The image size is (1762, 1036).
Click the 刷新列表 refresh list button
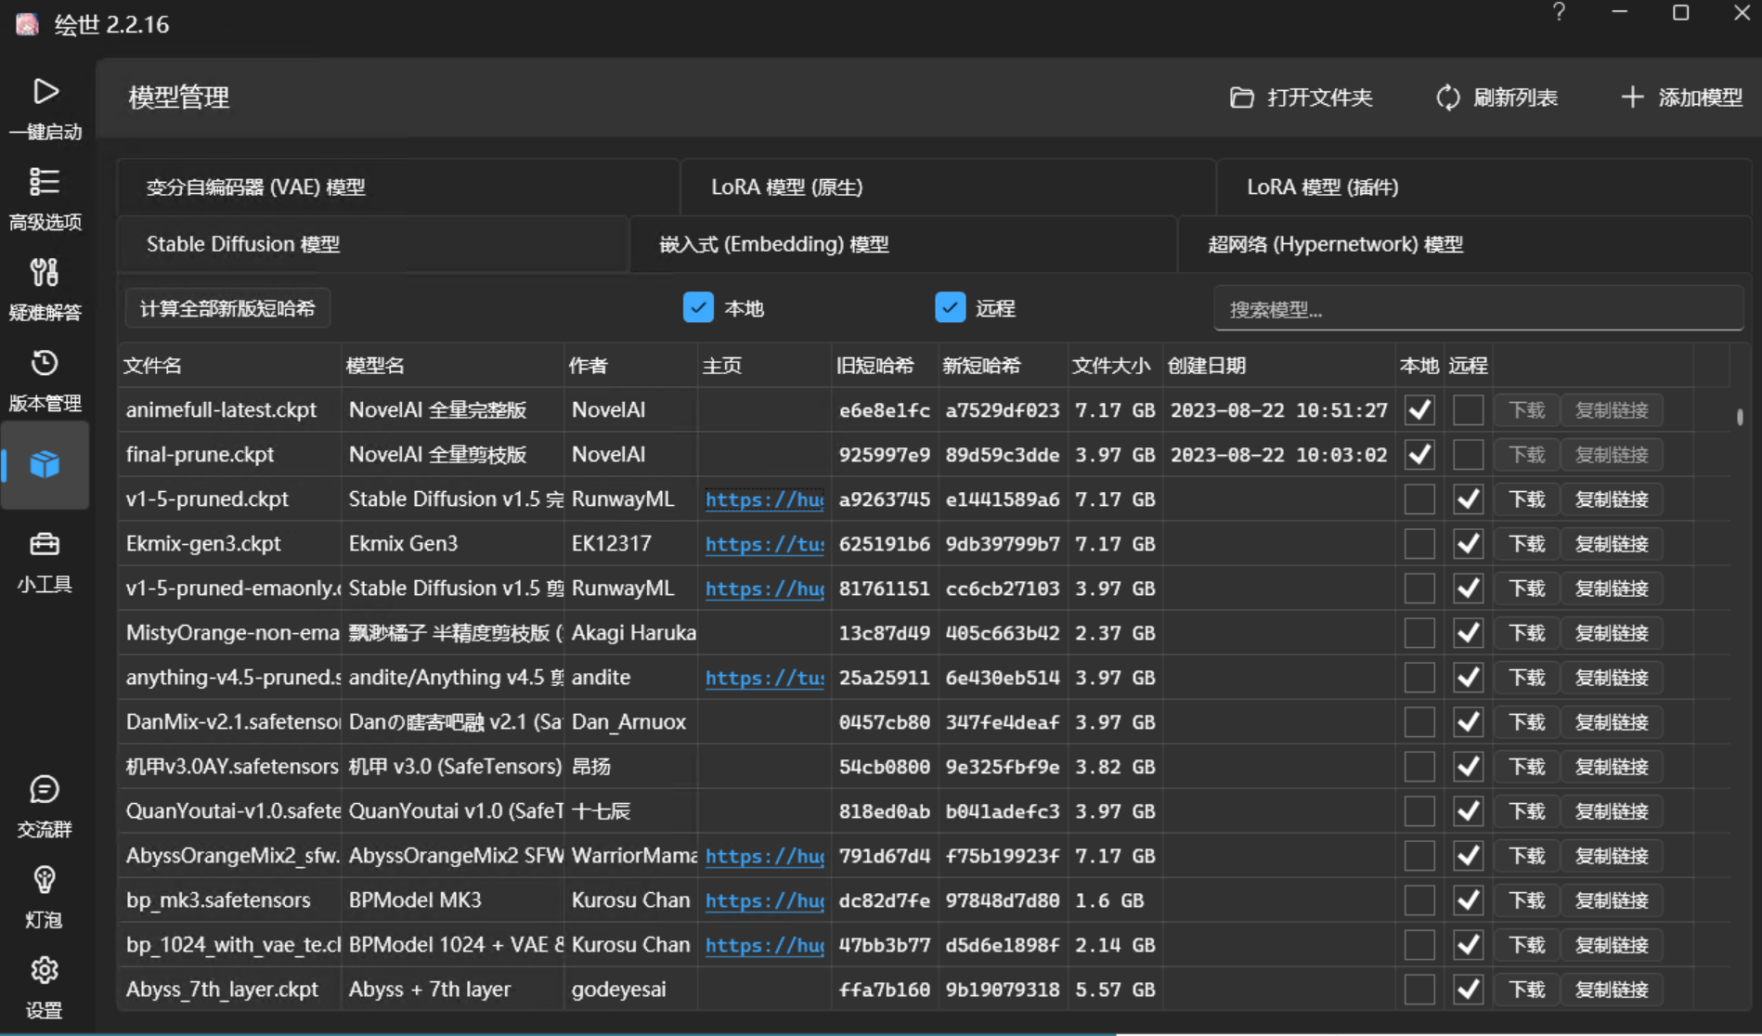[x=1496, y=97]
